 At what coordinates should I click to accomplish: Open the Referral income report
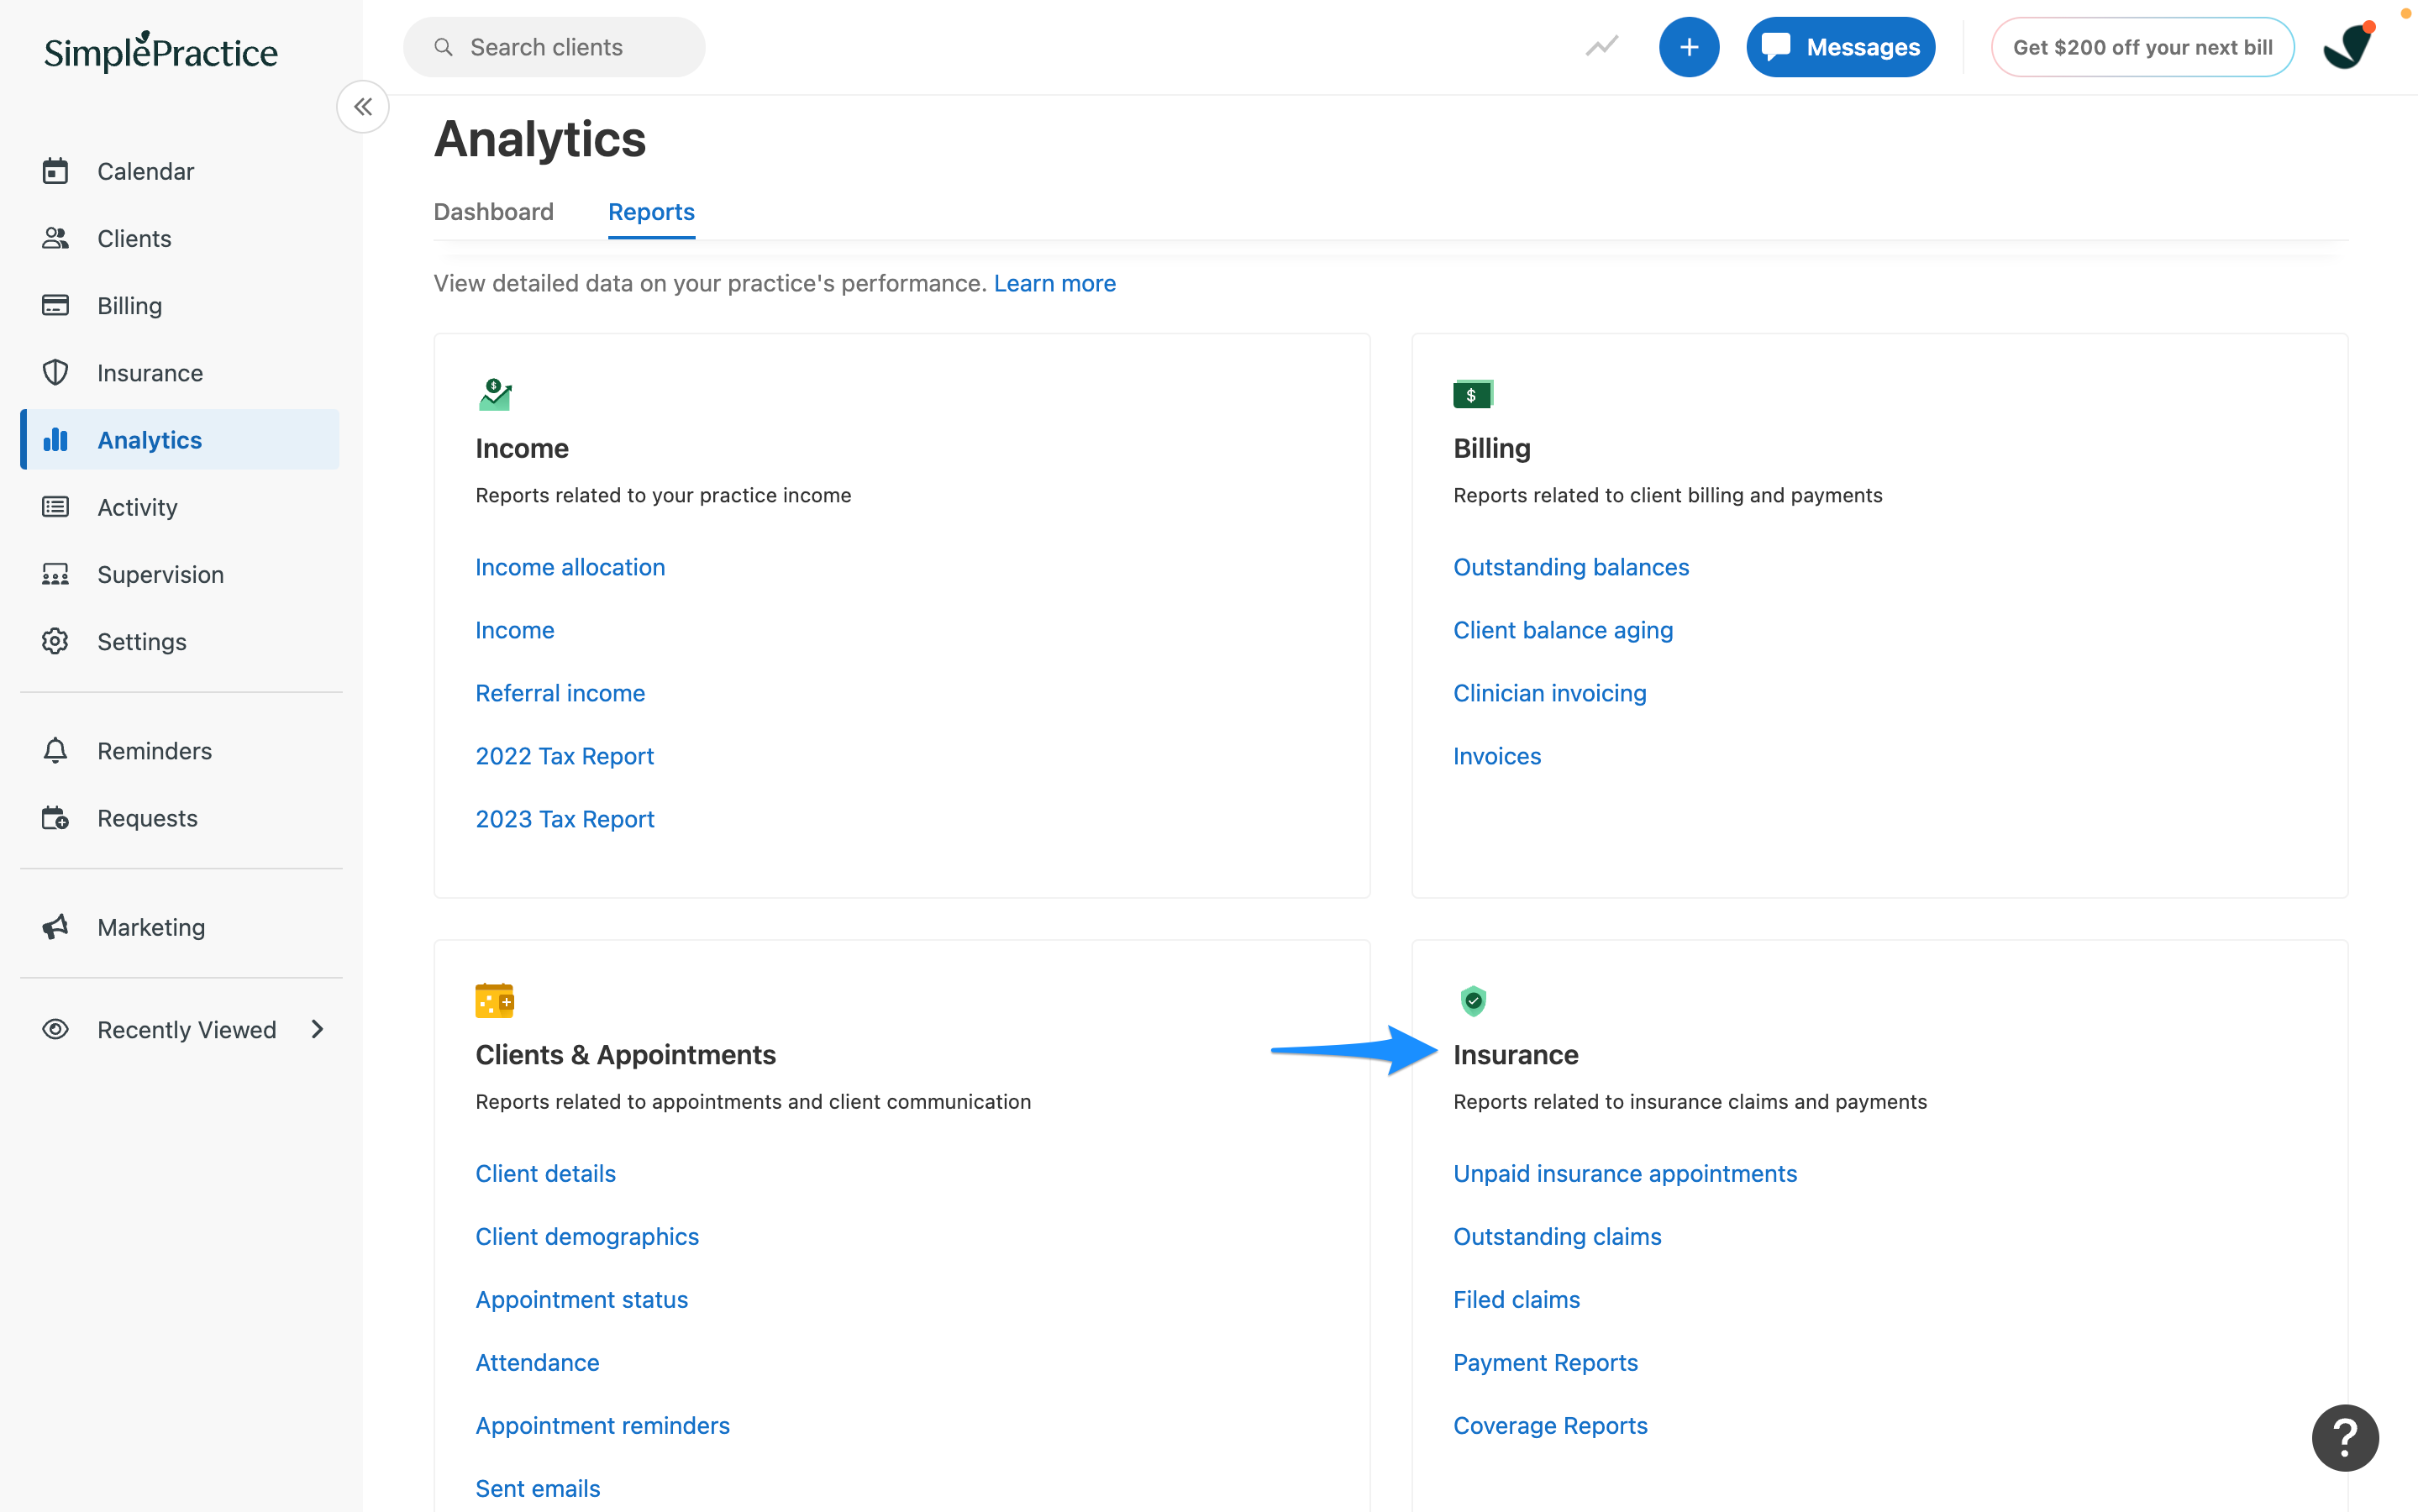(x=560, y=693)
